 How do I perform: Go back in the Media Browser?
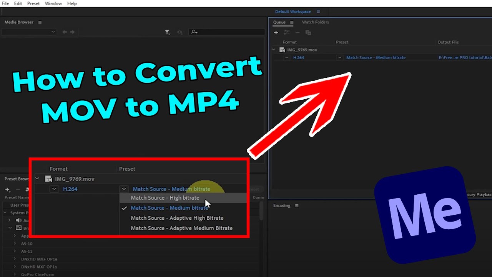[x=65, y=32]
